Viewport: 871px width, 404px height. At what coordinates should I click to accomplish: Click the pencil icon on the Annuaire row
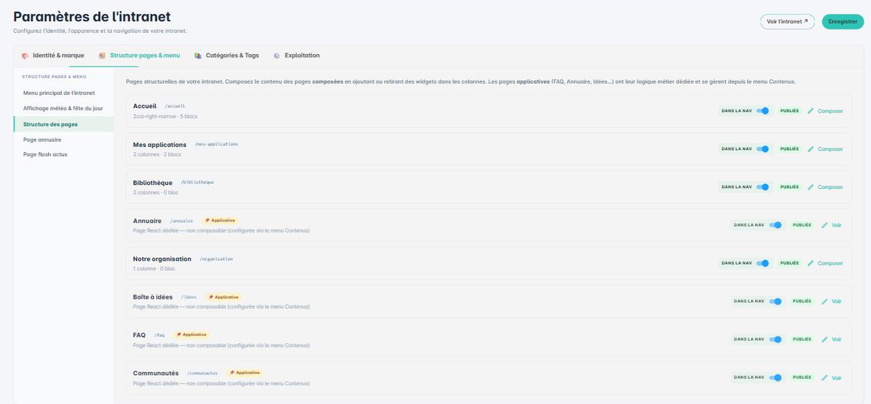pos(824,225)
